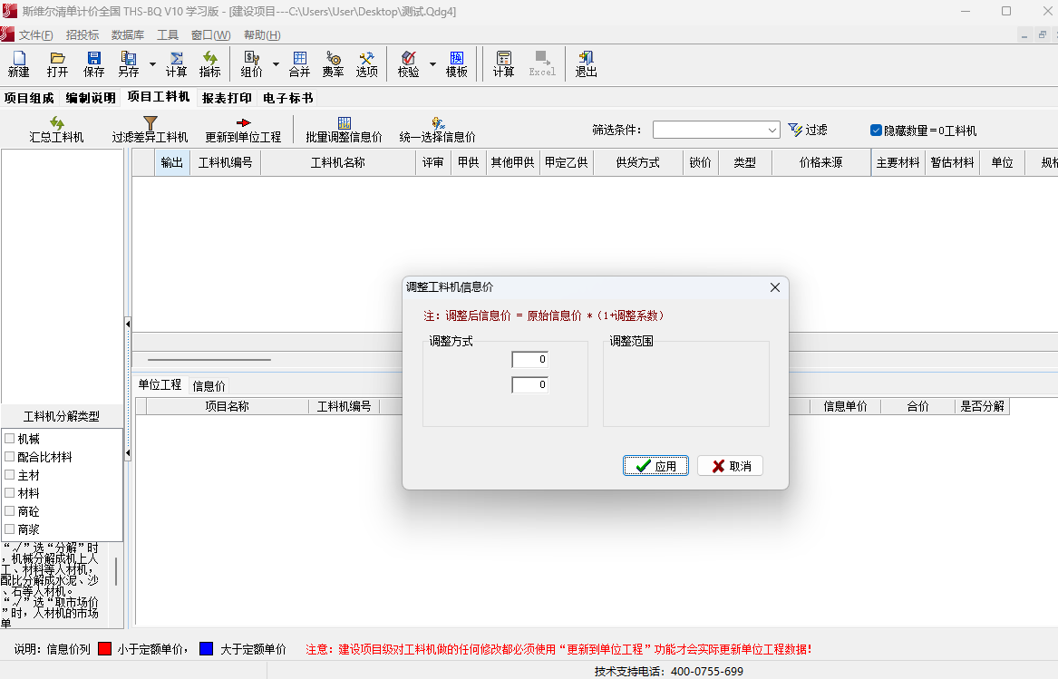The width and height of the screenshot is (1058, 679).
Task: Close the 调整工料机信息价 dialog
Action: (774, 287)
